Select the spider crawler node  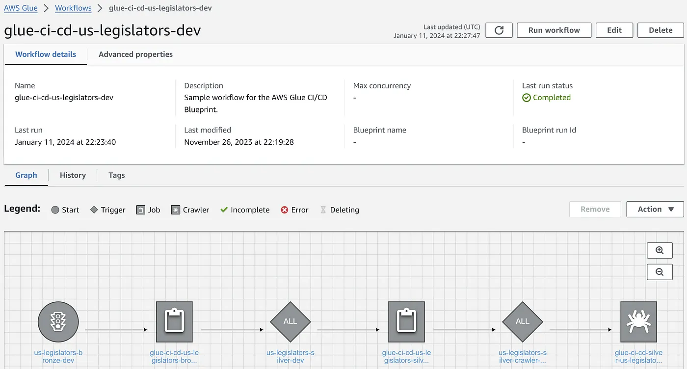coord(638,322)
